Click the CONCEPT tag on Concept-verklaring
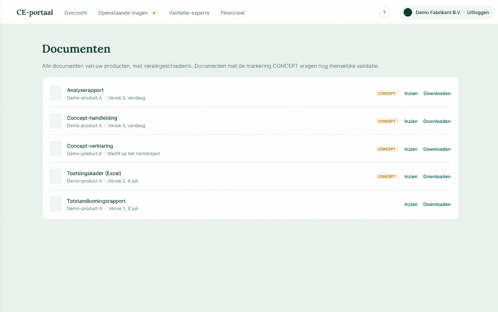Screen dimensions: 498x312 387,149
